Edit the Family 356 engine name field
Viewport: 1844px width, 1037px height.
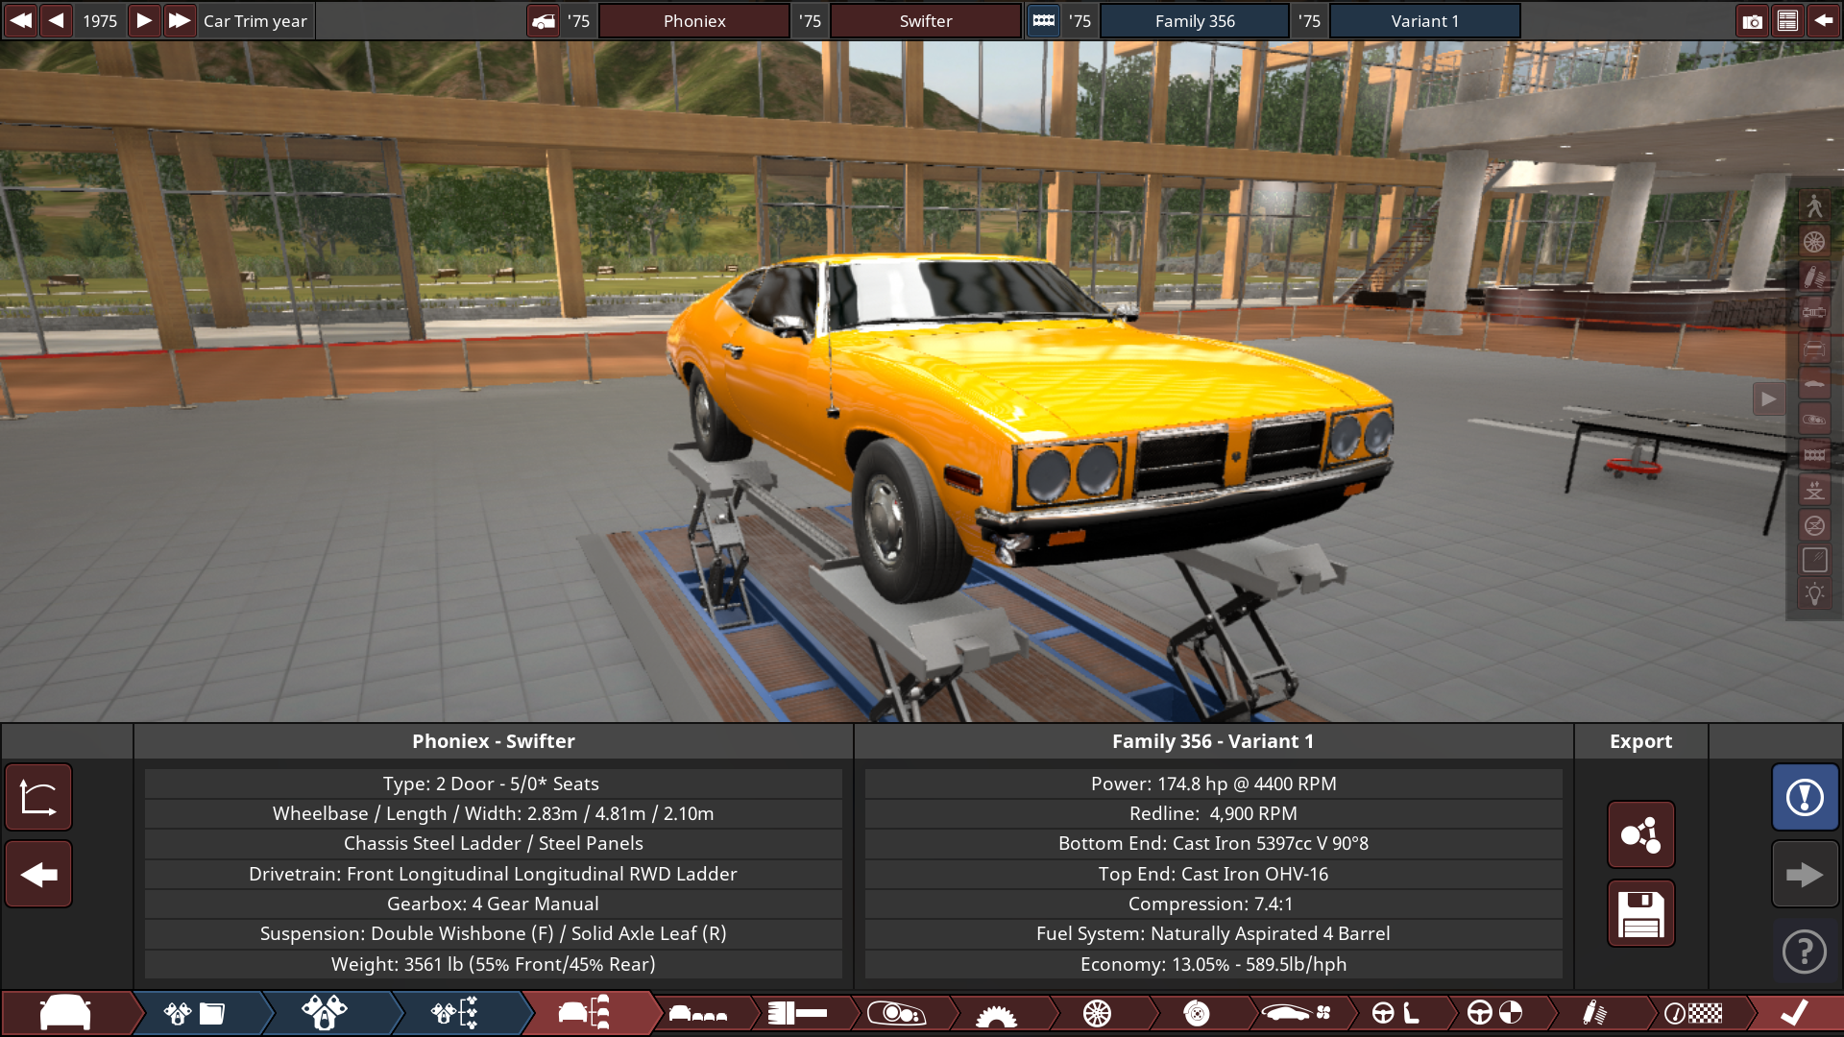click(1195, 21)
